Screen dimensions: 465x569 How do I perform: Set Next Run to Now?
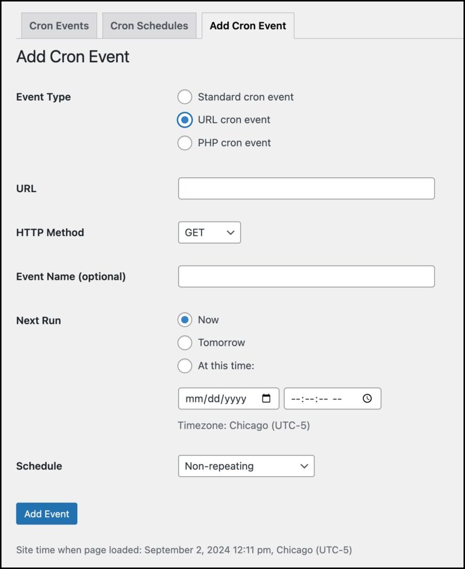tap(184, 320)
